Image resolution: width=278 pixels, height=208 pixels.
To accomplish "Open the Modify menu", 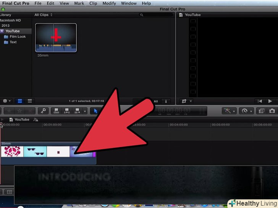I will [109, 3].
